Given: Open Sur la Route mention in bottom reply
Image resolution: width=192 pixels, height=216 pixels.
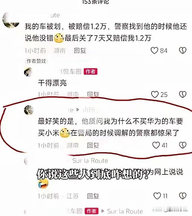Looking at the screenshot, I should point(125,211).
